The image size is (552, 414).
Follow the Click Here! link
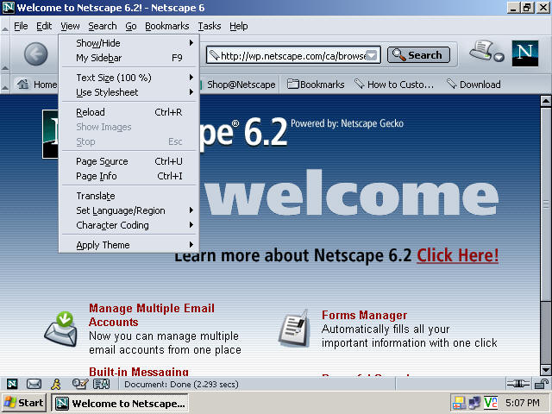coord(458,255)
